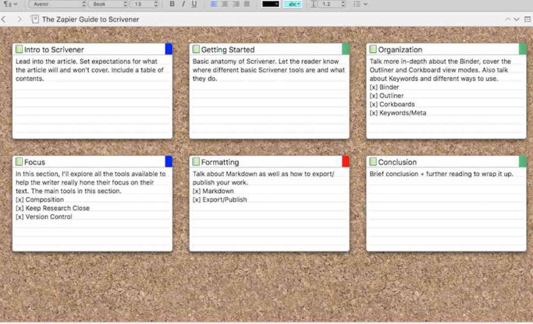The width and height of the screenshot is (533, 324).
Task: Go forward in document history
Action: (x=20, y=19)
